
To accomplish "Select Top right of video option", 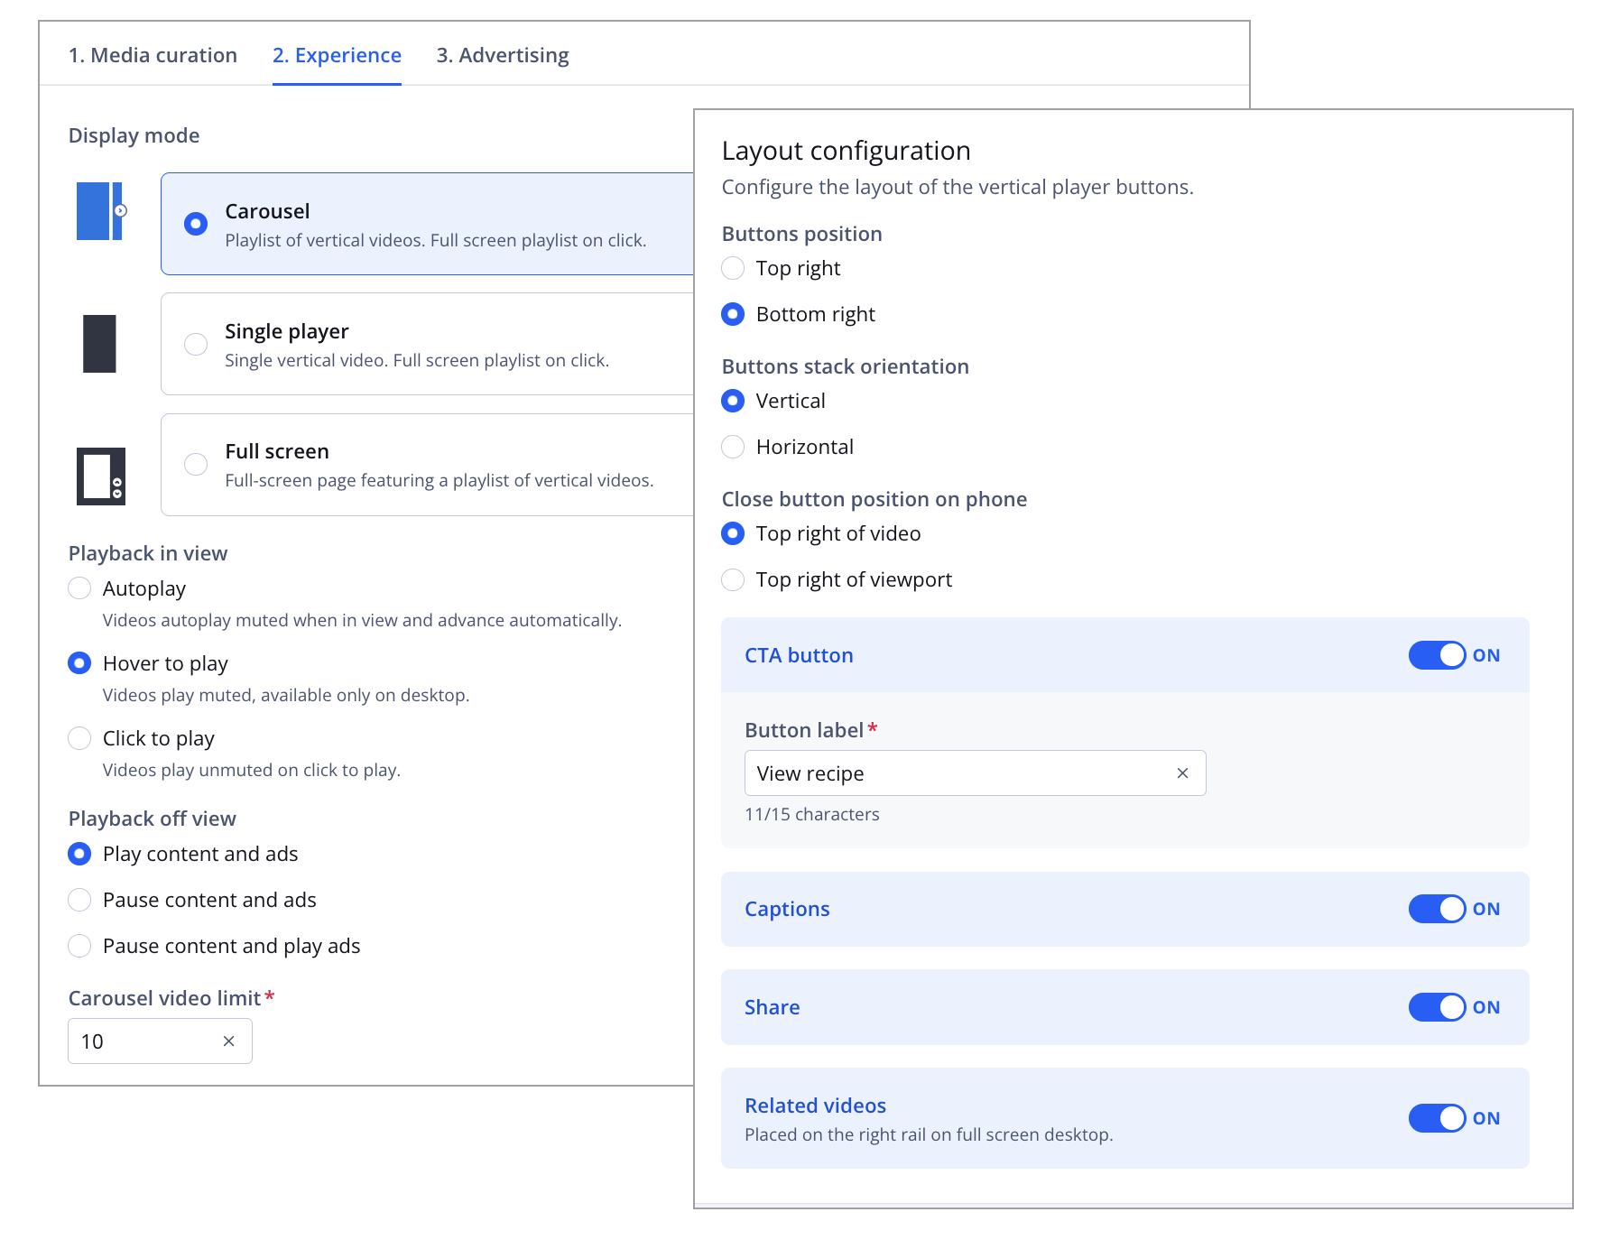I will coord(733,533).
